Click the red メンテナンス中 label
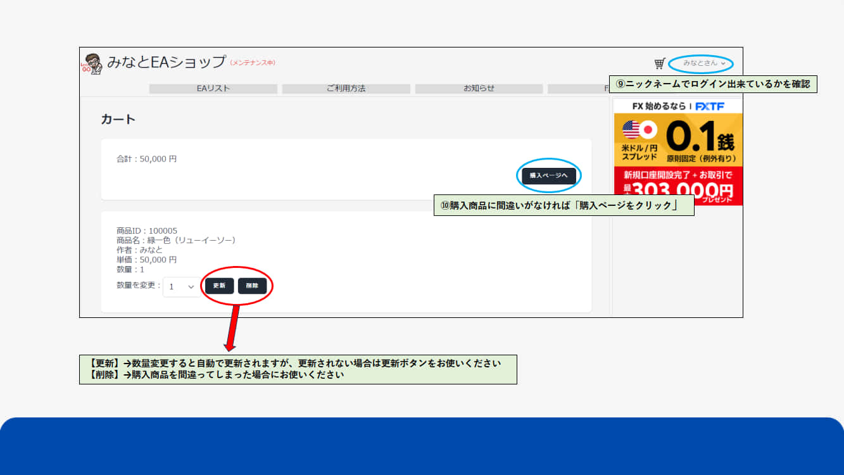This screenshot has width=844, height=475. [253, 63]
